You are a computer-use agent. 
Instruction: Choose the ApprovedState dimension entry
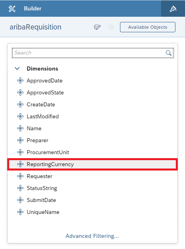point(92,92)
